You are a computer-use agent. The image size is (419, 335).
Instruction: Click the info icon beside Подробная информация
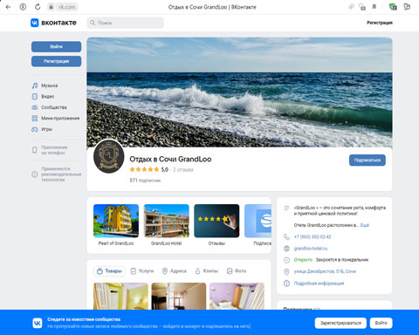pos(286,284)
